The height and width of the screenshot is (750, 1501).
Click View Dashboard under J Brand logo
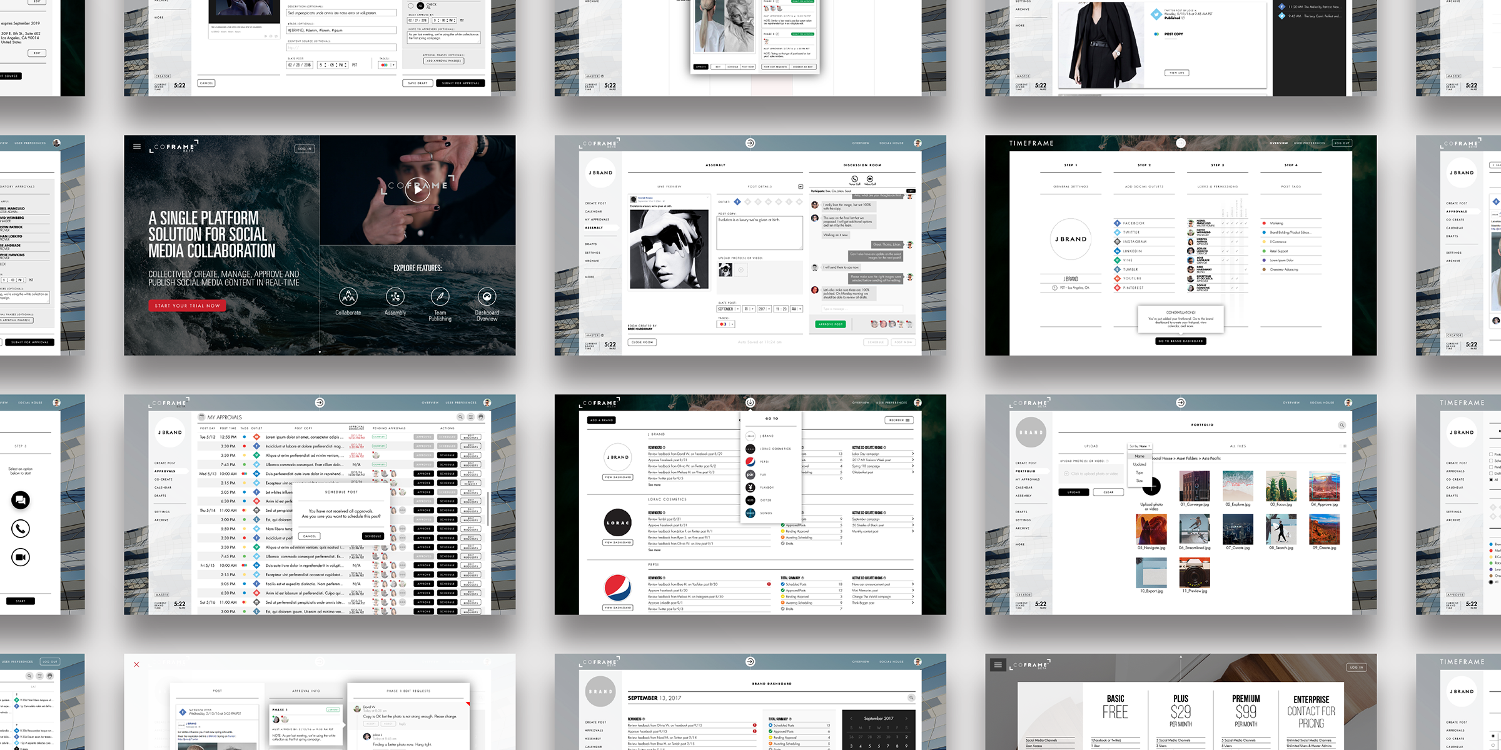[x=618, y=477]
